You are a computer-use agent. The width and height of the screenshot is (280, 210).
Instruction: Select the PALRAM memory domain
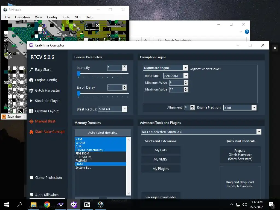pyautogui.click(x=101, y=161)
